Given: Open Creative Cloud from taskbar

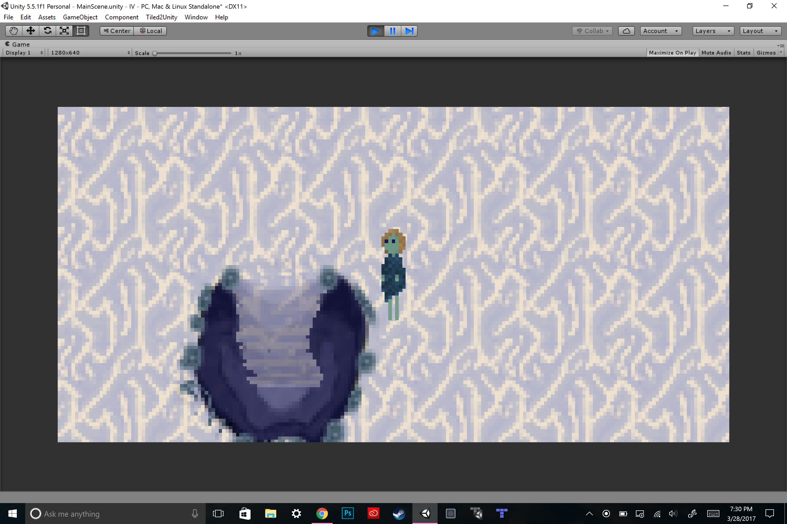Looking at the screenshot, I should tap(373, 514).
